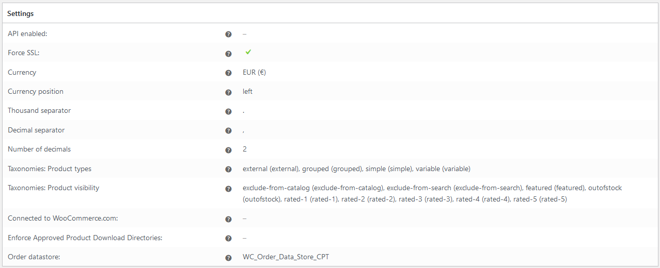Click the Settings table header

(x=330, y=13)
